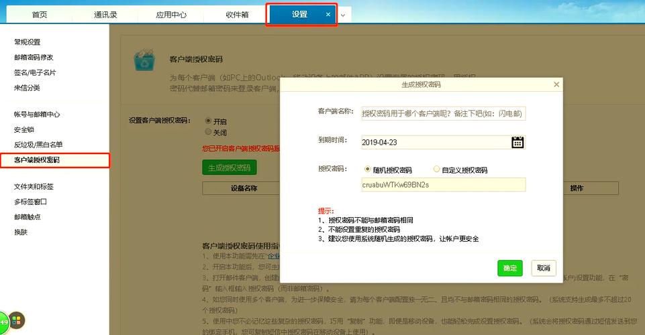This screenshot has height=335, width=645.
Task: Click the 到期时间 date field 2019-04-23
Action: coord(444,143)
